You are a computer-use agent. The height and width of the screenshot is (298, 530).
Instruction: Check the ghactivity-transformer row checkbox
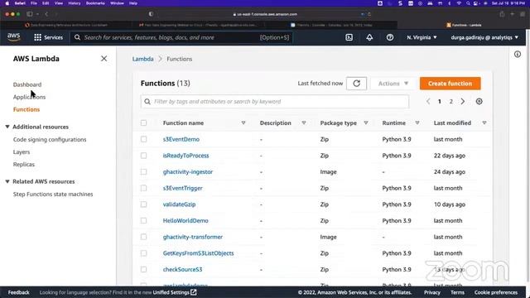(143, 237)
